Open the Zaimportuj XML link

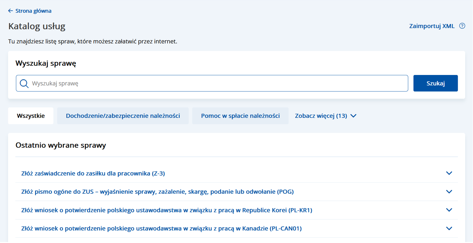432,26
